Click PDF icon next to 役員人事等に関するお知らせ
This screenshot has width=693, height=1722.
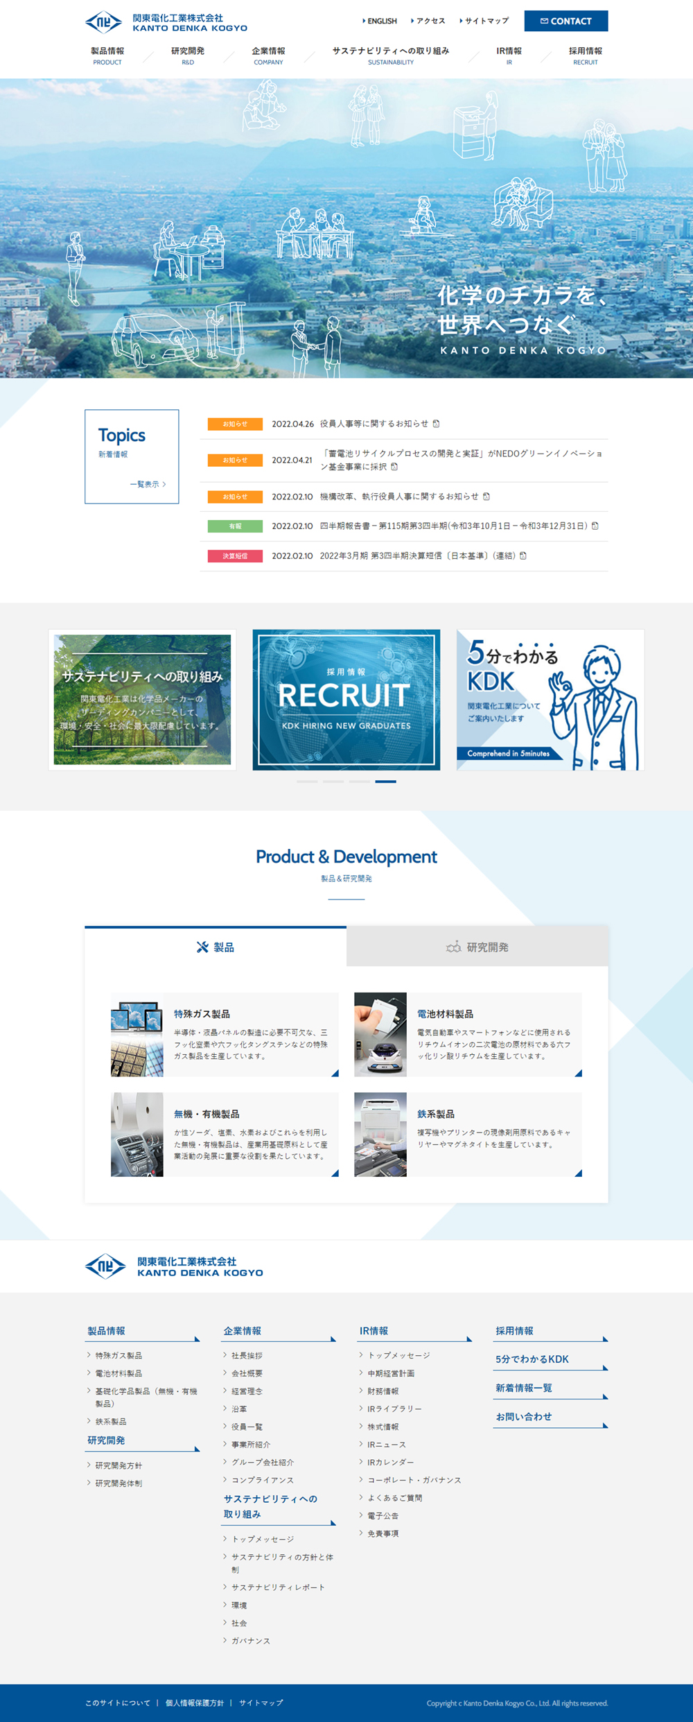coord(437,424)
